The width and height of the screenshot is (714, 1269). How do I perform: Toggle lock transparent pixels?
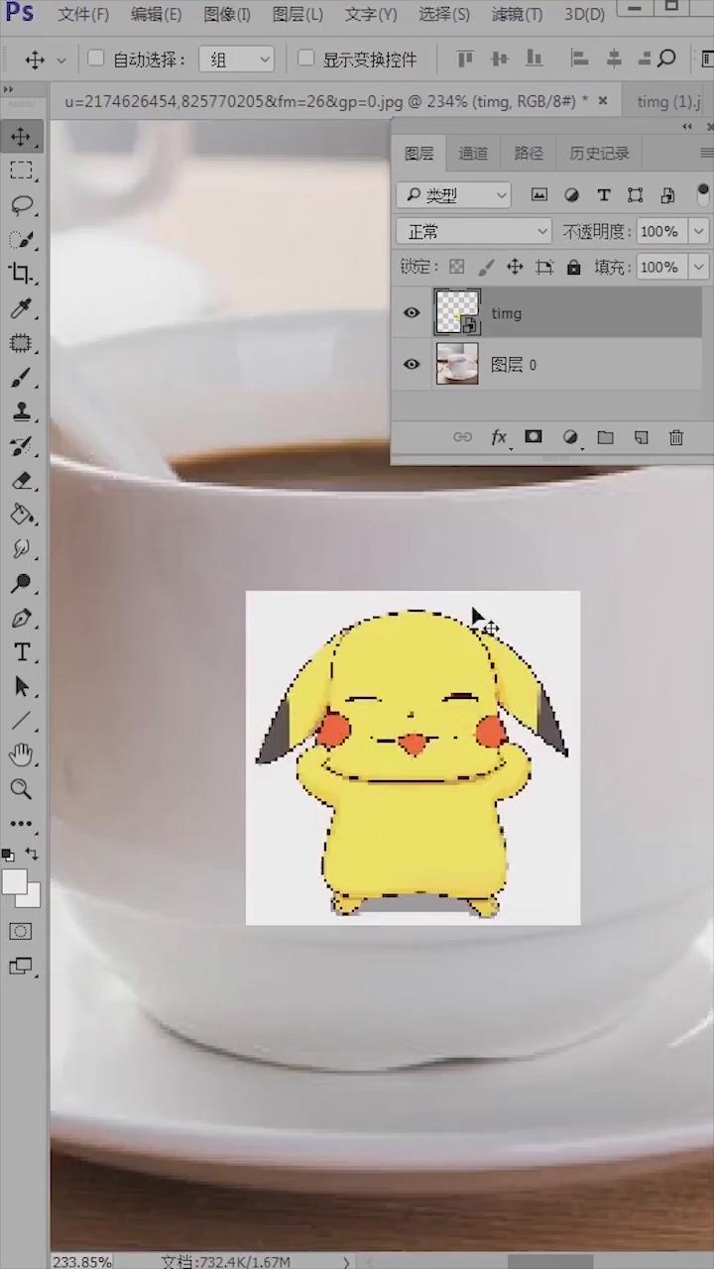(456, 267)
